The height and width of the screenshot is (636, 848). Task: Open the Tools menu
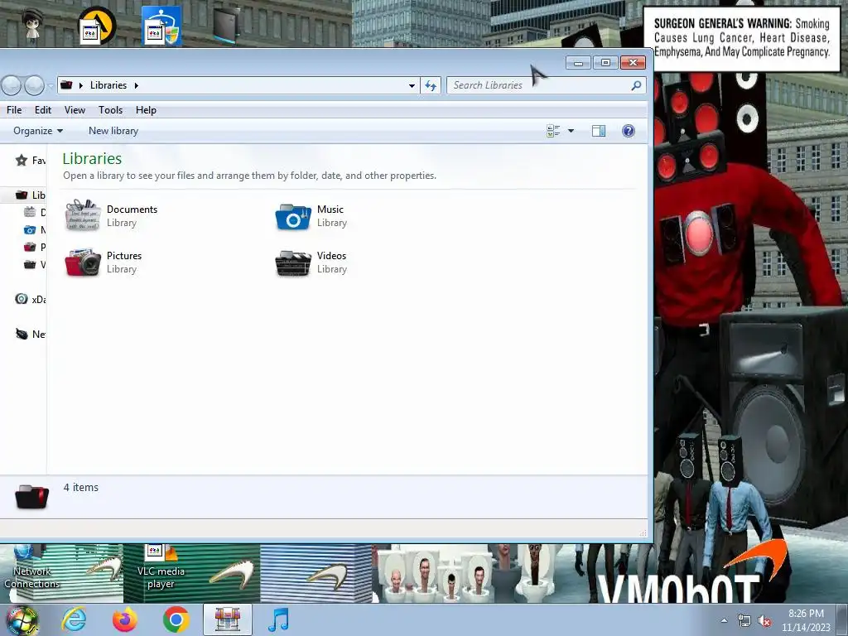pos(110,110)
